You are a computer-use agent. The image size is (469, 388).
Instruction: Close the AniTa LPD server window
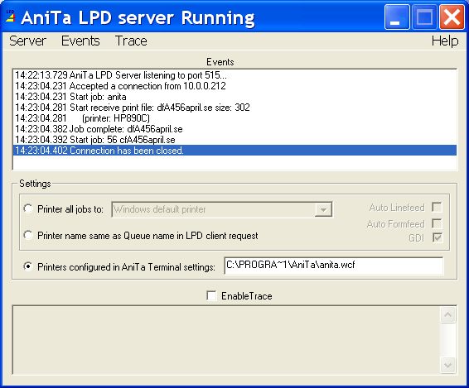pos(452,17)
